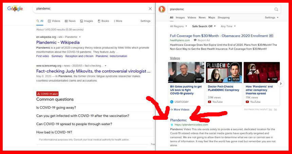This screenshot has width=292, height=154.
Task: Open the plandemicvideo.com Plandemic result
Action: pos(178,120)
